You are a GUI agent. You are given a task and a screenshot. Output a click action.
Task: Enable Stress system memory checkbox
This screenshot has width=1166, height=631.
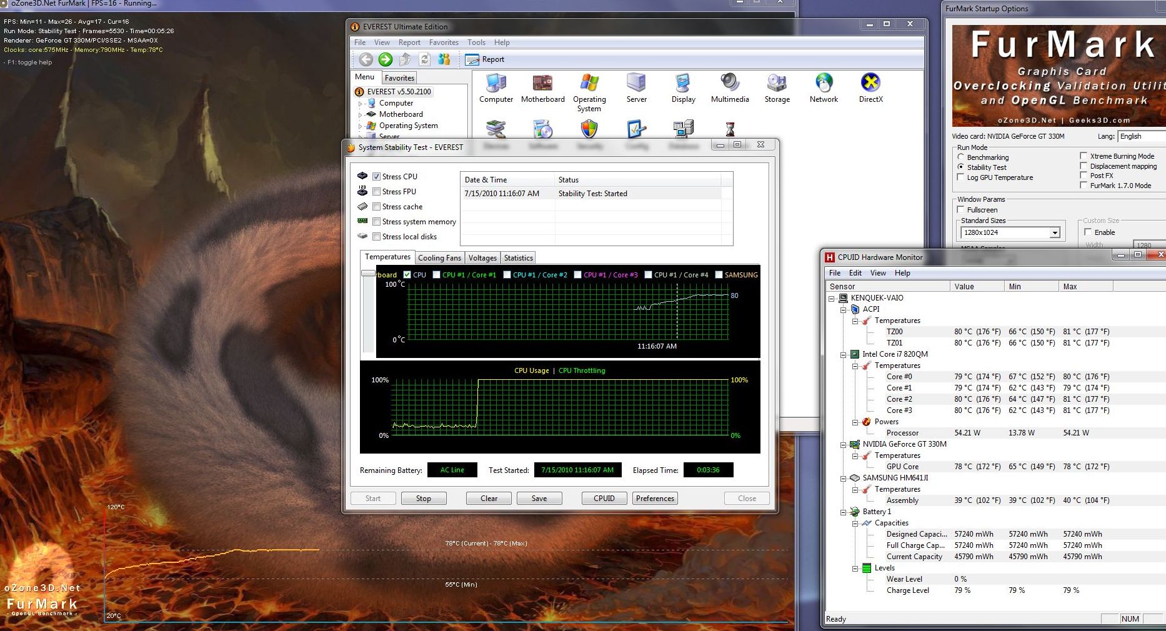coord(377,222)
